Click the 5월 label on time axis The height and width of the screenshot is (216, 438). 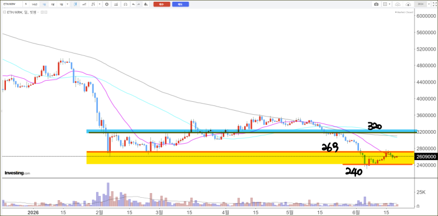point(291,212)
